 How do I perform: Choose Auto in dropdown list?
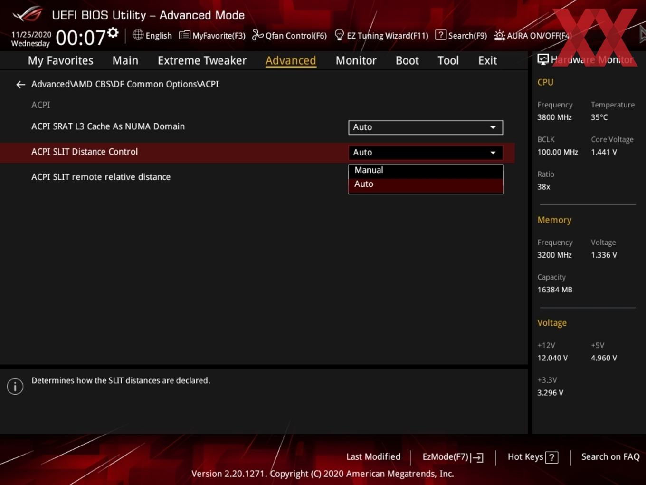coord(426,184)
